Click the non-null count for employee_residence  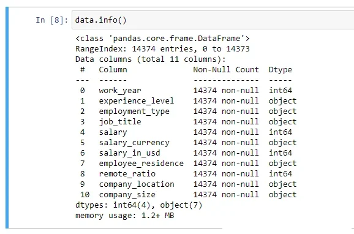[x=226, y=164]
